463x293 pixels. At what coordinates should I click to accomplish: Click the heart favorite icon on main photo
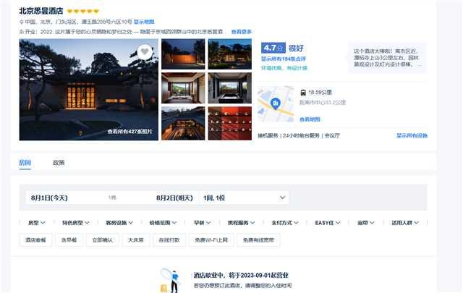[145, 52]
